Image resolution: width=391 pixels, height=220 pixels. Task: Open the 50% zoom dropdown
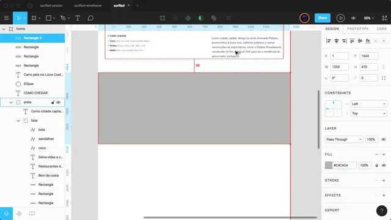[x=368, y=18]
